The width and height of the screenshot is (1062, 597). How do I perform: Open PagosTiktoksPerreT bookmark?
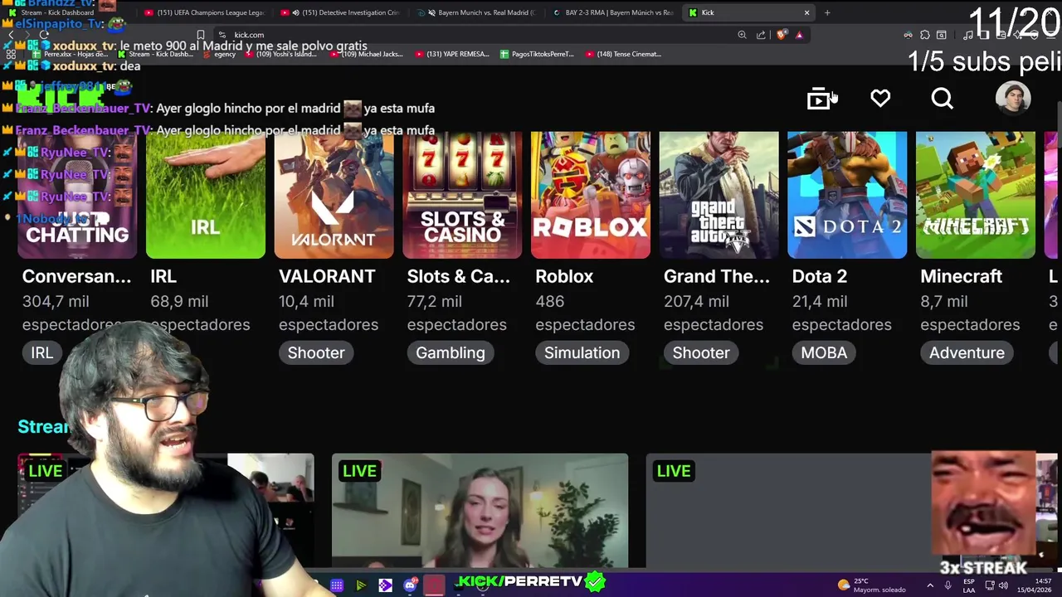(537, 54)
